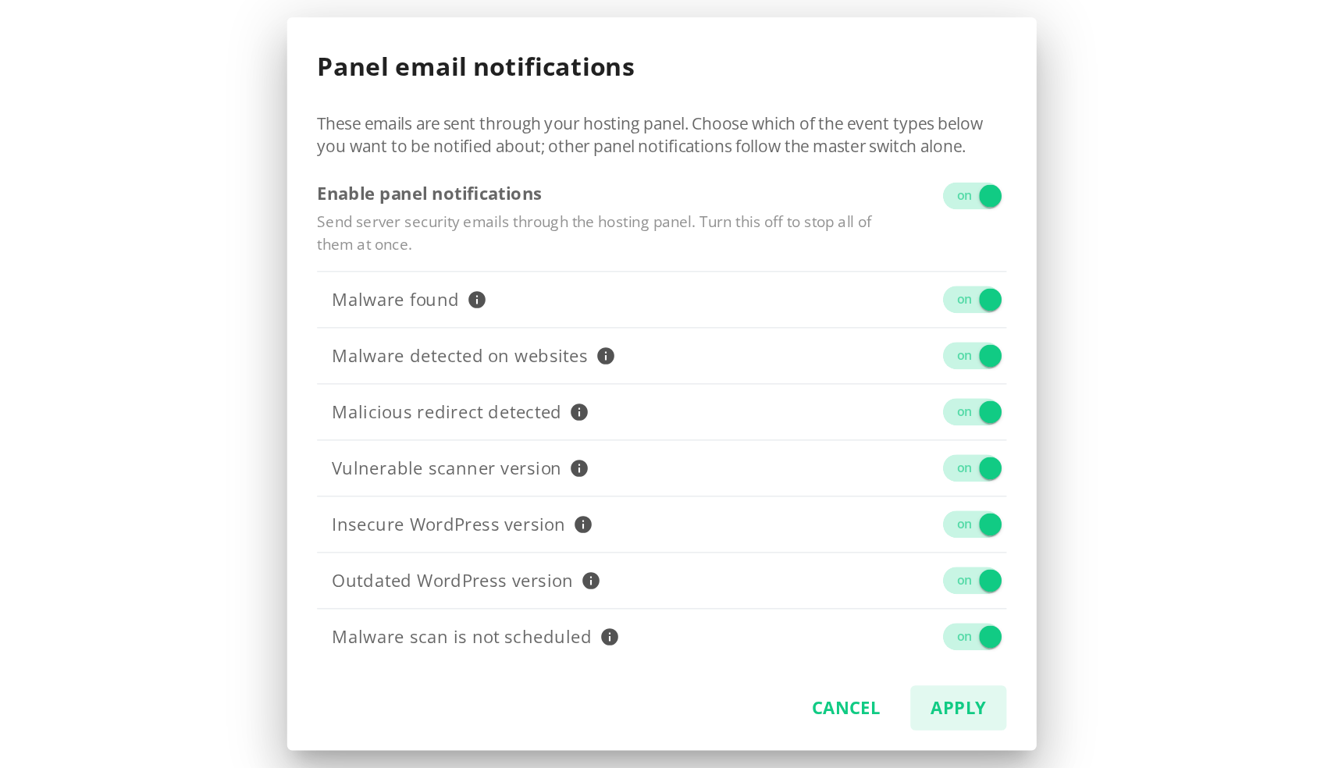
Task: Click info icon for Outdated WordPress version
Action: (x=591, y=581)
